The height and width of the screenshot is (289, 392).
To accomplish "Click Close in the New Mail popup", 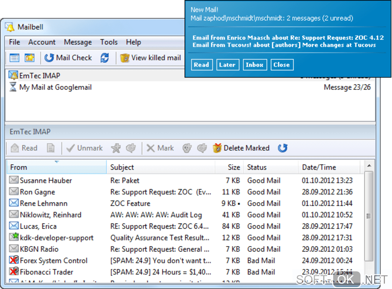I will (x=282, y=64).
